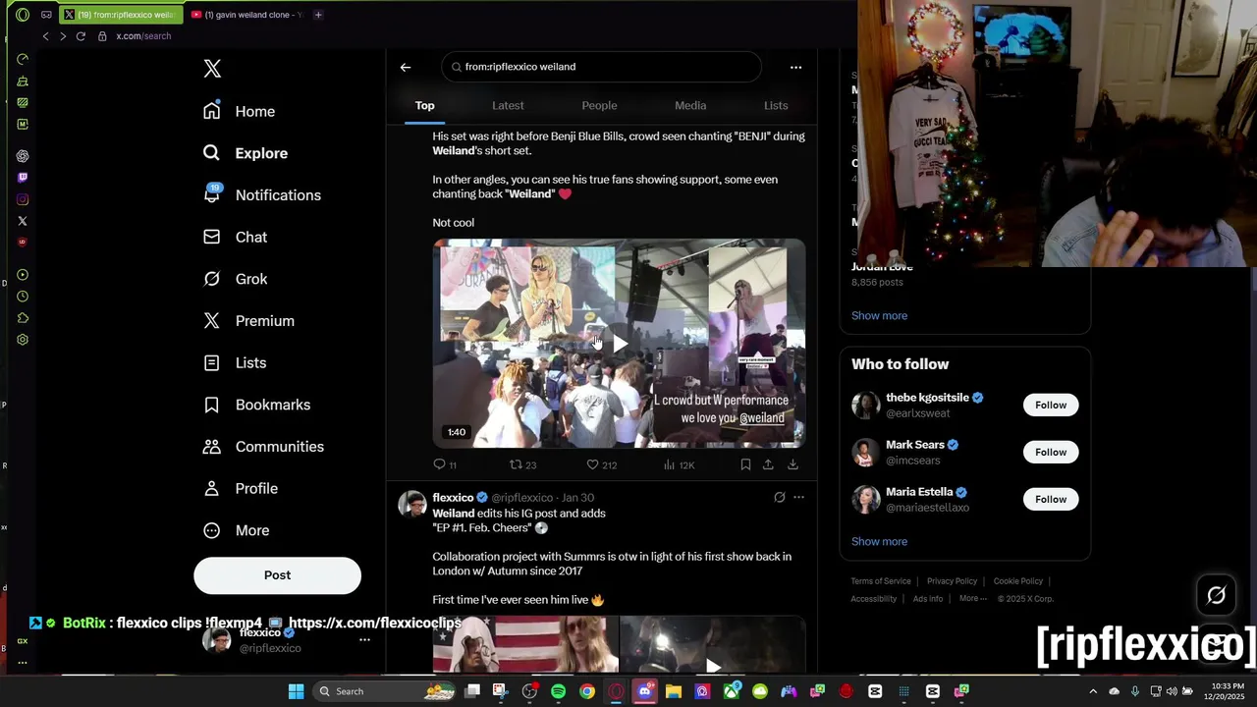This screenshot has width=1257, height=707.
Task: Open Spotify from the taskbar
Action: [x=558, y=691]
